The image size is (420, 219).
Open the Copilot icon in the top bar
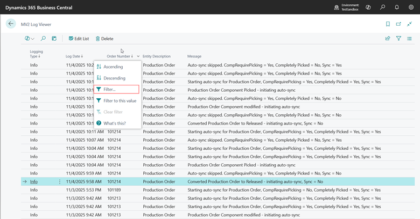pyautogui.click(x=368, y=8)
